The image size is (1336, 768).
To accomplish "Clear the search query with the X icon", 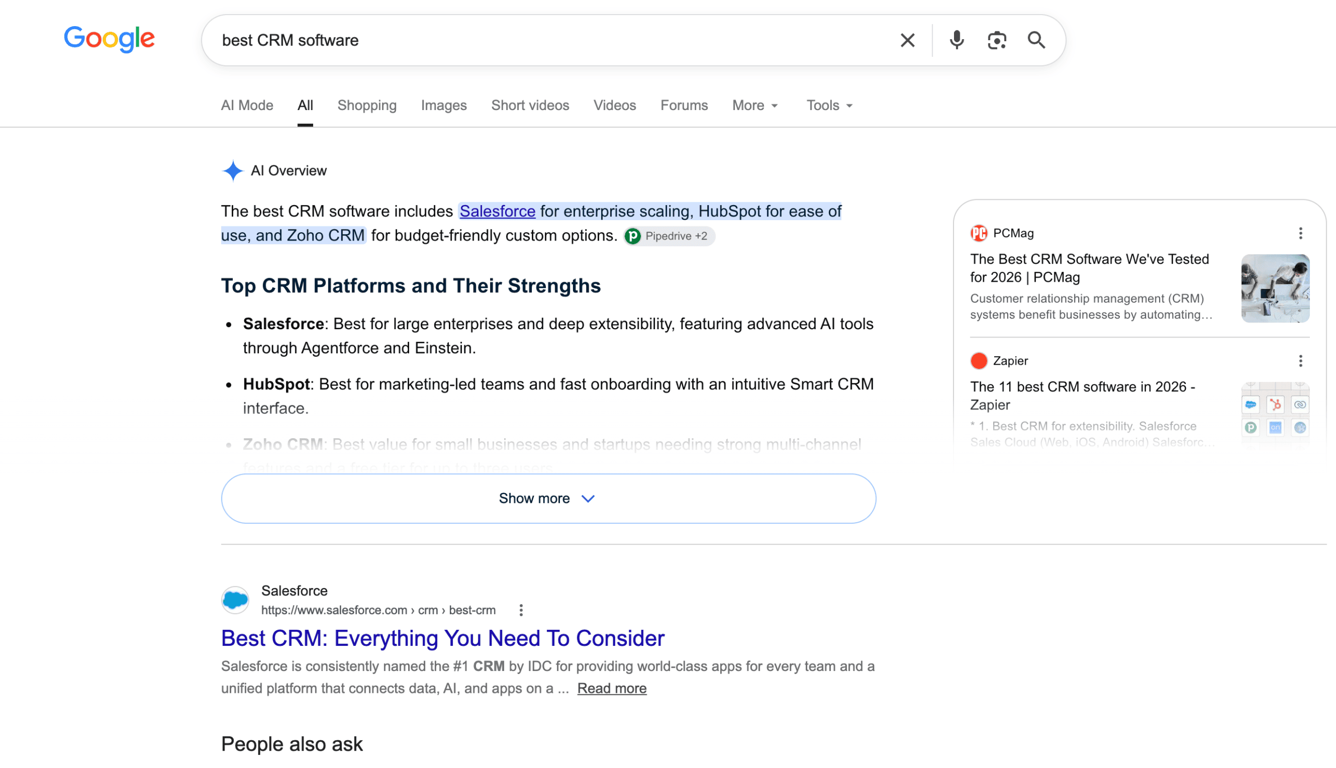I will [907, 40].
